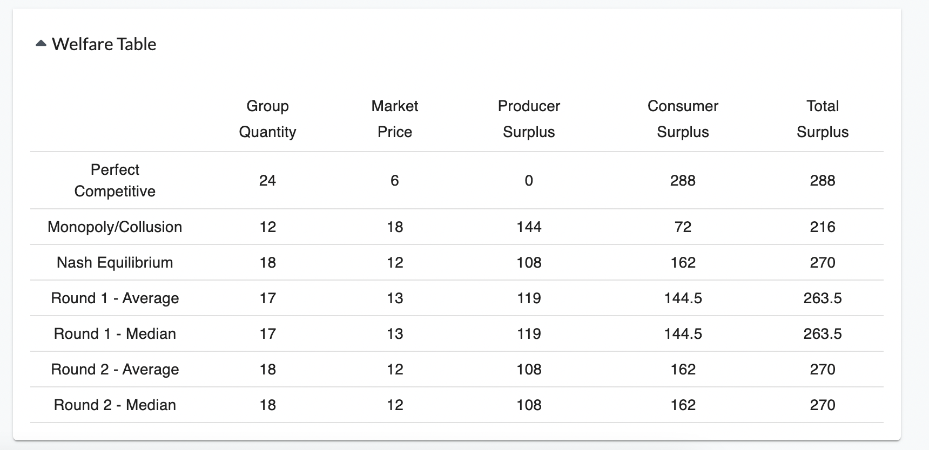Click the Nash Equilibrium row label
This screenshot has width=929, height=450.
point(115,262)
